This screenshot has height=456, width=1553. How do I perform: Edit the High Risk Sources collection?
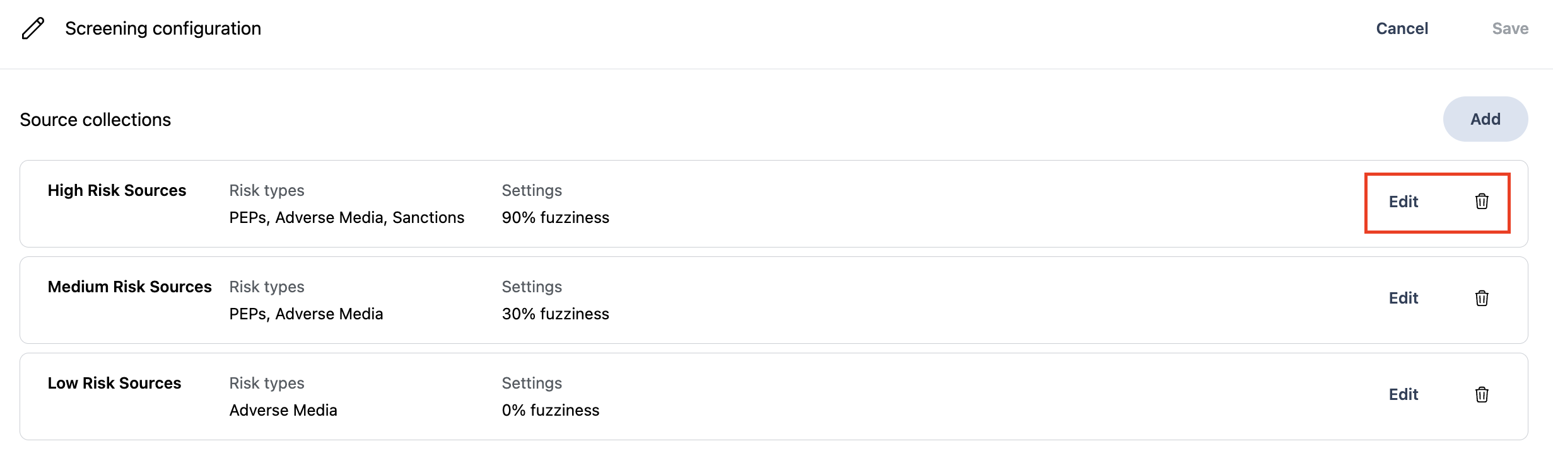[1404, 202]
